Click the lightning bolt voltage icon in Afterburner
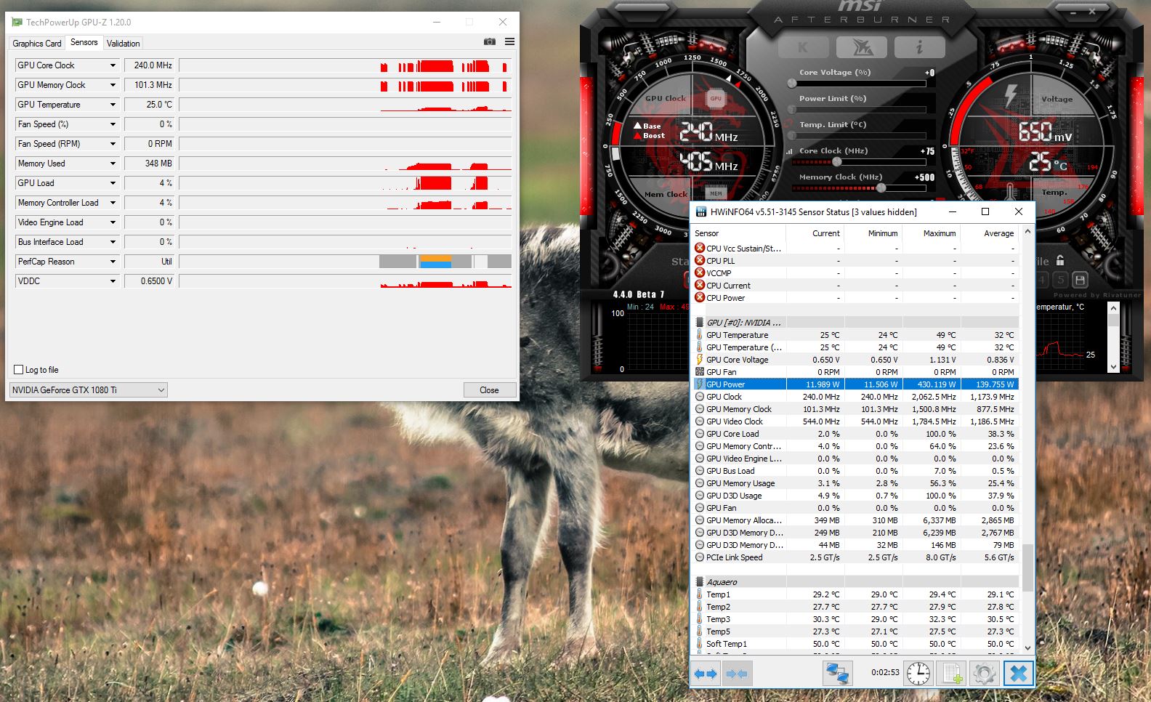The width and height of the screenshot is (1151, 702). (x=1010, y=95)
